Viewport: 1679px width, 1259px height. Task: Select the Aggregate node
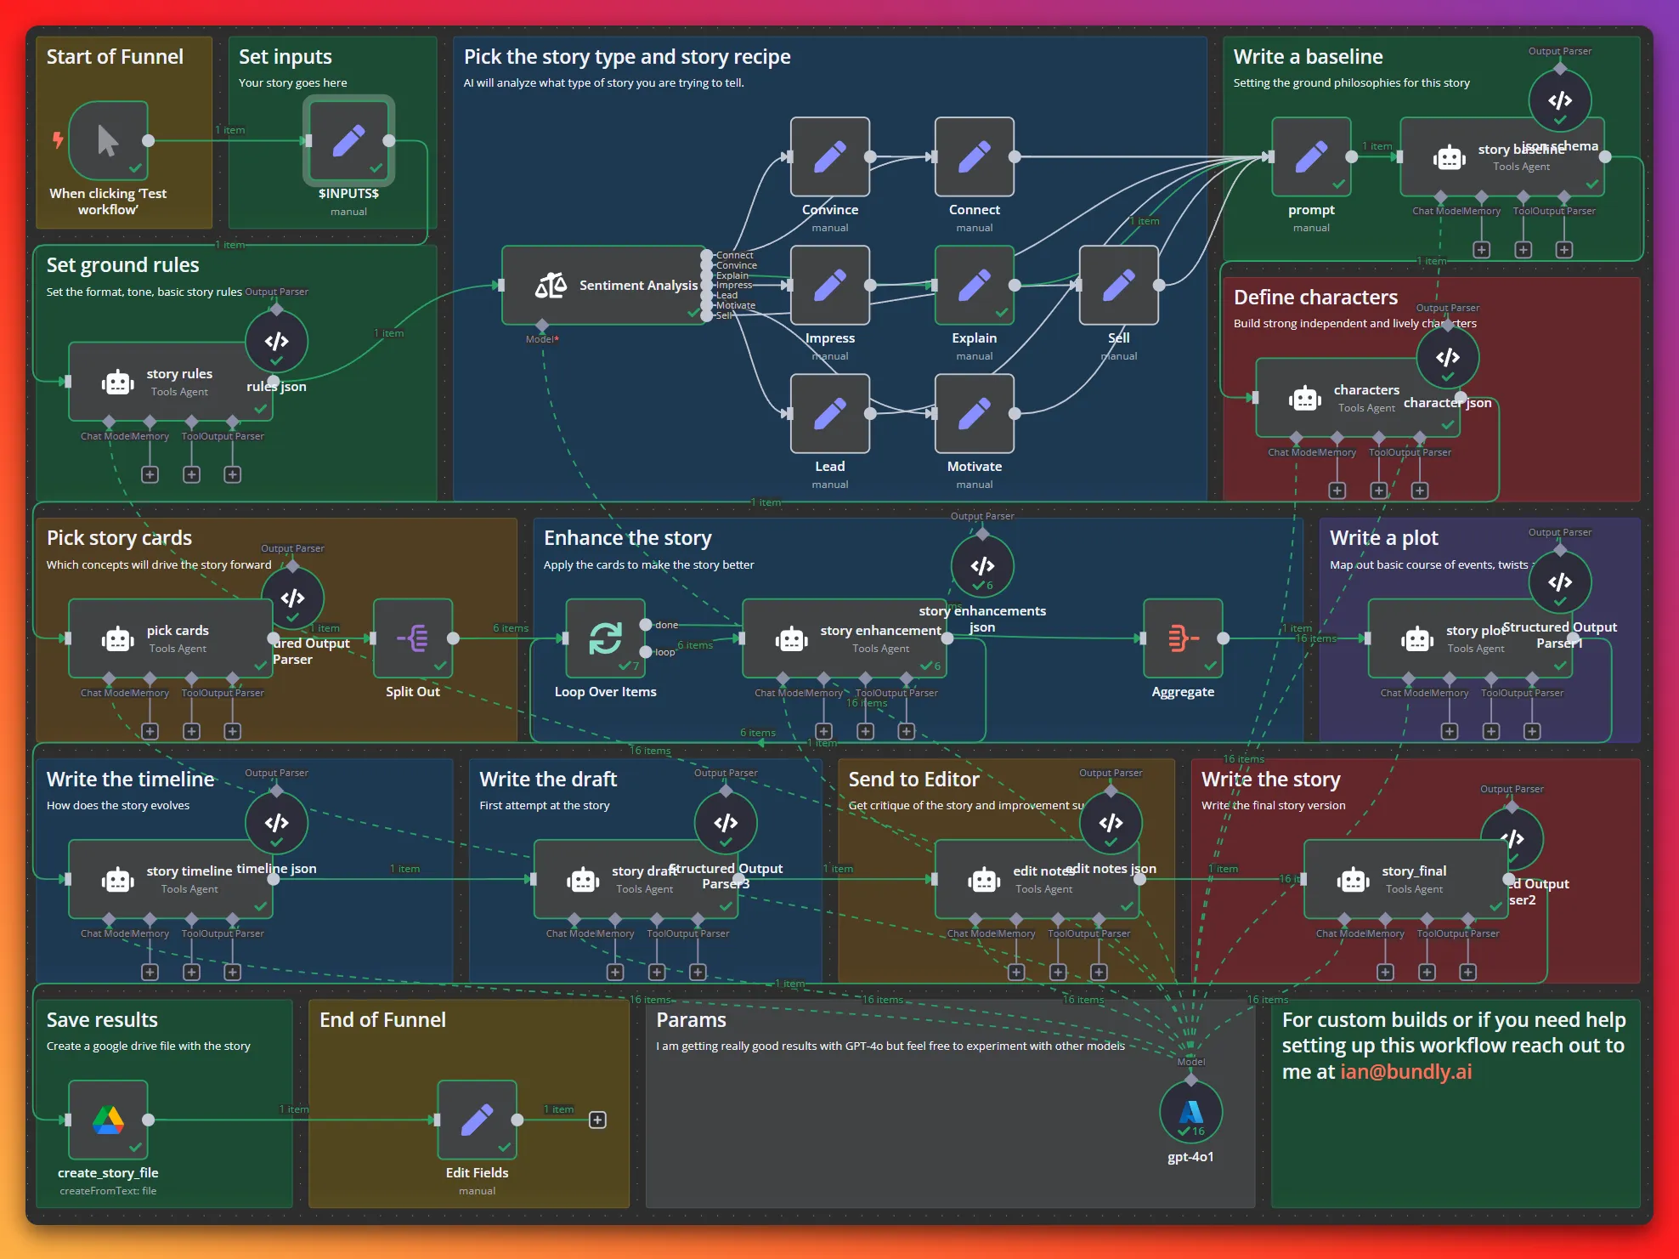1183,638
